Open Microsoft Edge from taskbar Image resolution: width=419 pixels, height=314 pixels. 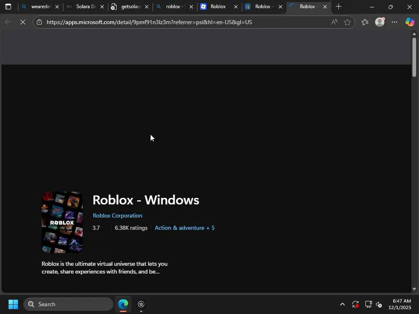(x=123, y=304)
